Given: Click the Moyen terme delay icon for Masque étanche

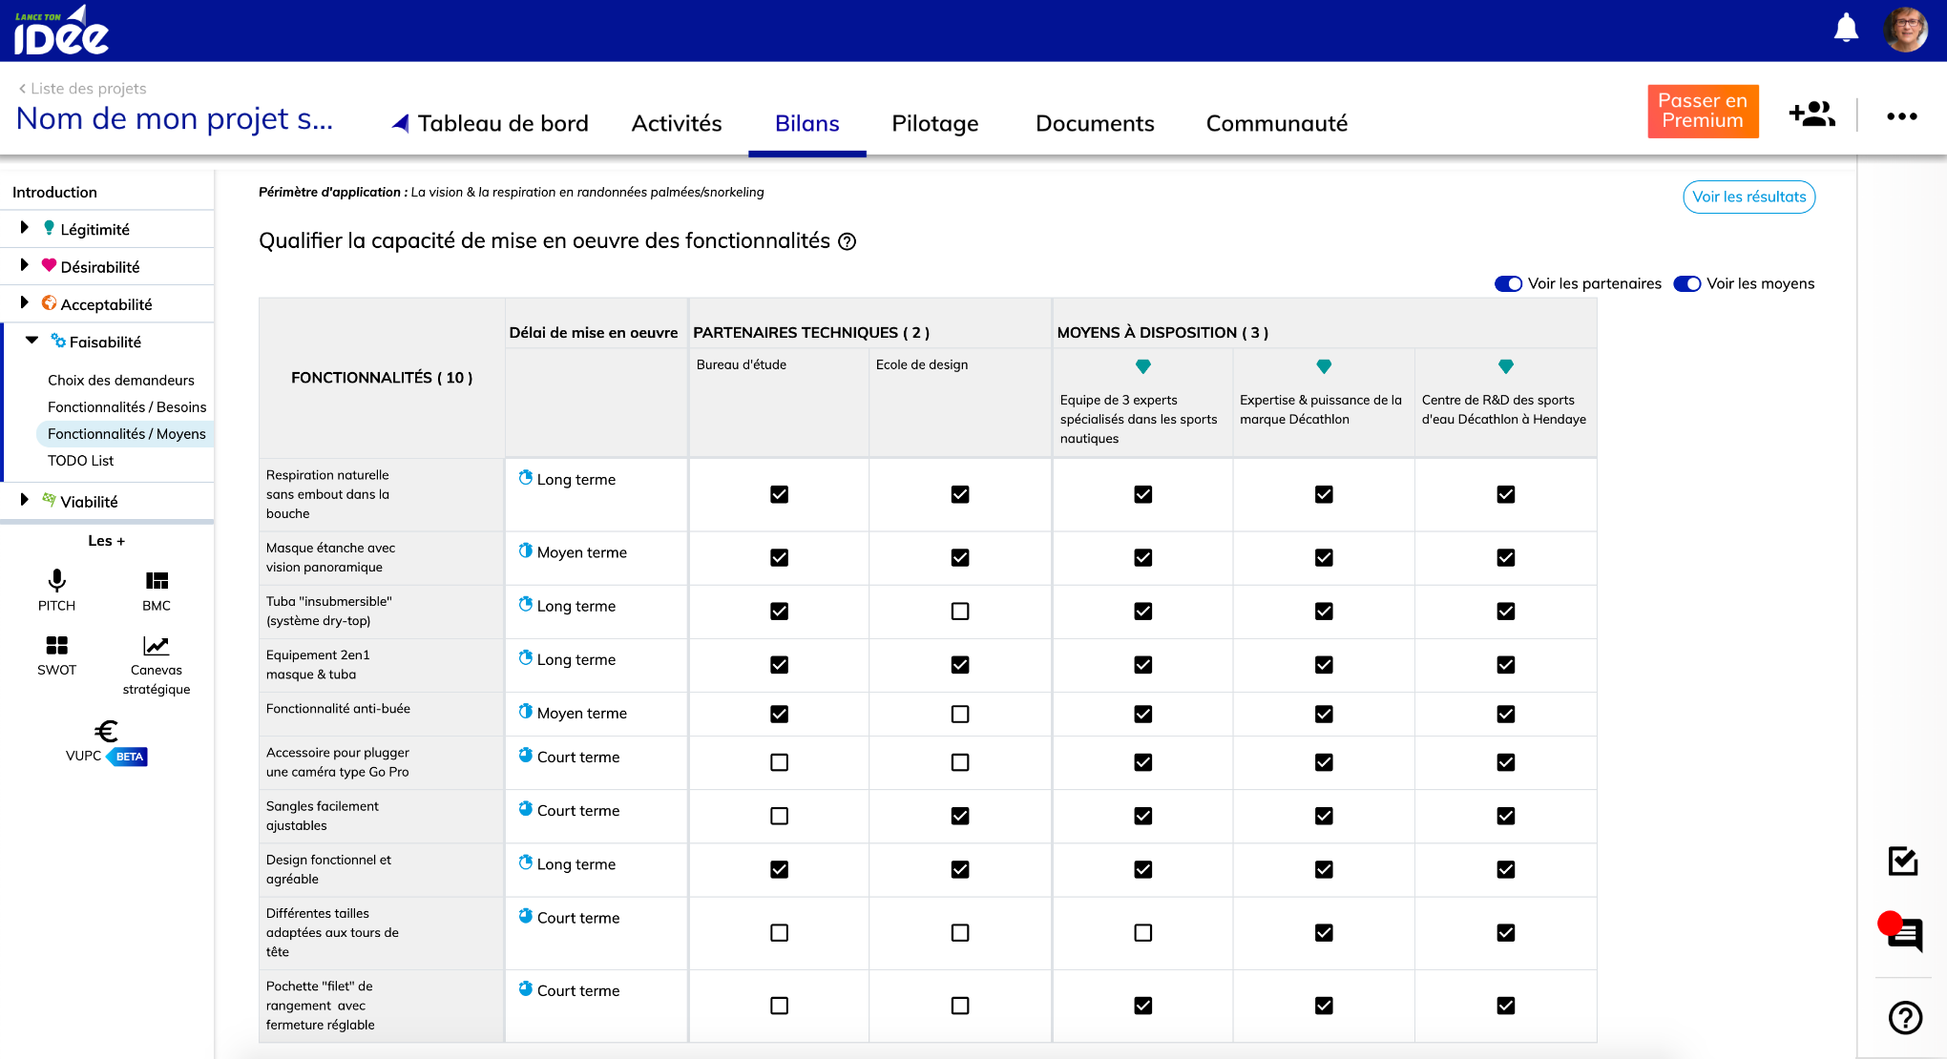Looking at the screenshot, I should pyautogui.click(x=525, y=550).
